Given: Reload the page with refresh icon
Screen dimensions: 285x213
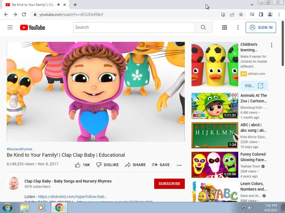Looking at the screenshot, I should coord(24,14).
